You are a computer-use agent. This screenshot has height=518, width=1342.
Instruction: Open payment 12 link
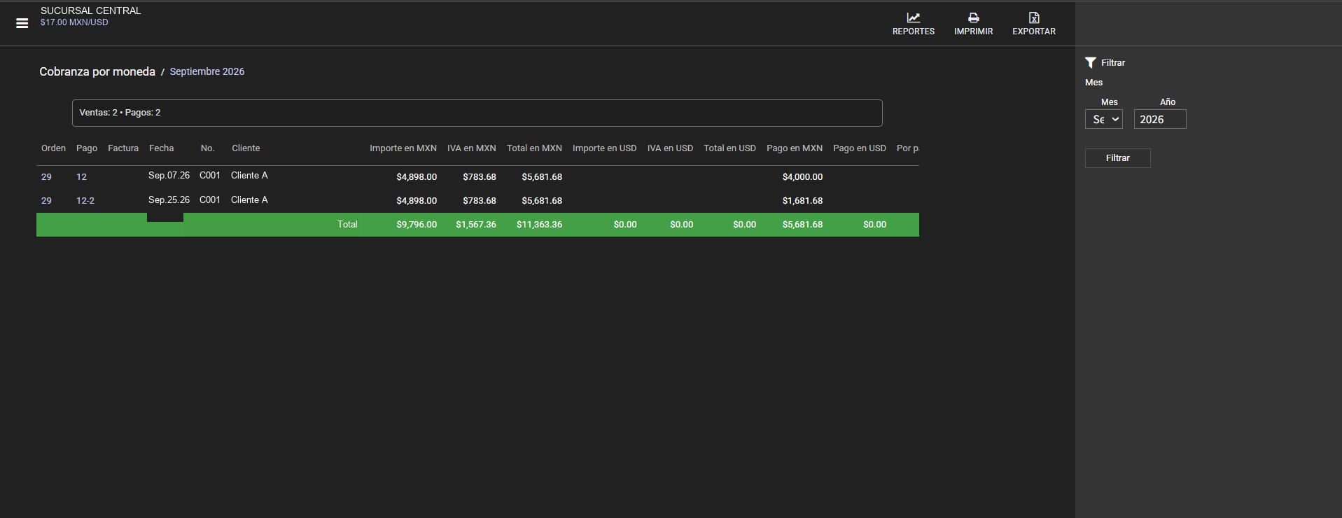click(81, 177)
